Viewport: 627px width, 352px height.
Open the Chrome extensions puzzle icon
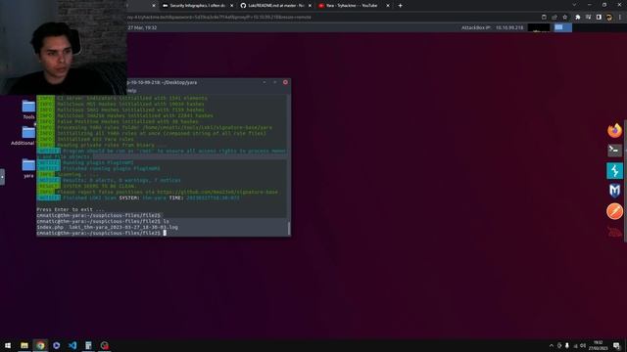point(578,18)
